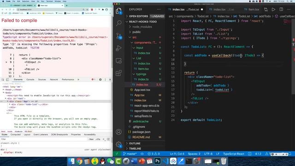This screenshot has width=295, height=166.
Task: Open package.json in the Explorer tree
Action: [145, 132]
